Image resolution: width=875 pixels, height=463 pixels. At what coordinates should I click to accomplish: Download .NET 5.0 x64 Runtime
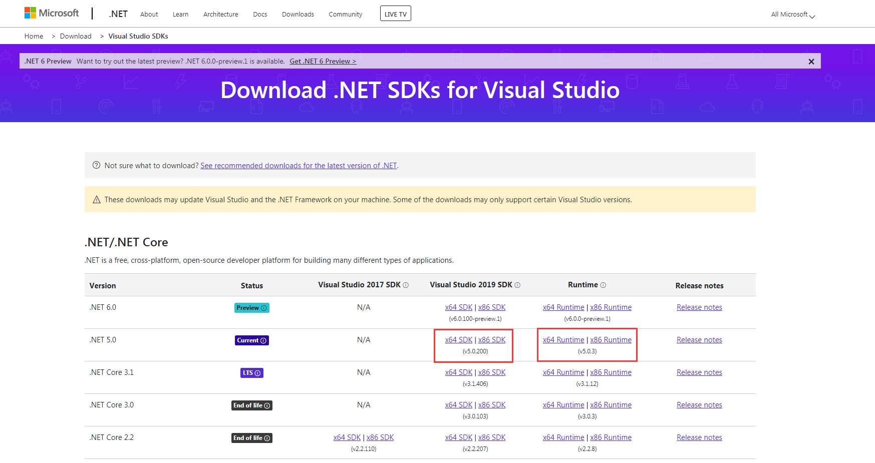pyautogui.click(x=563, y=340)
